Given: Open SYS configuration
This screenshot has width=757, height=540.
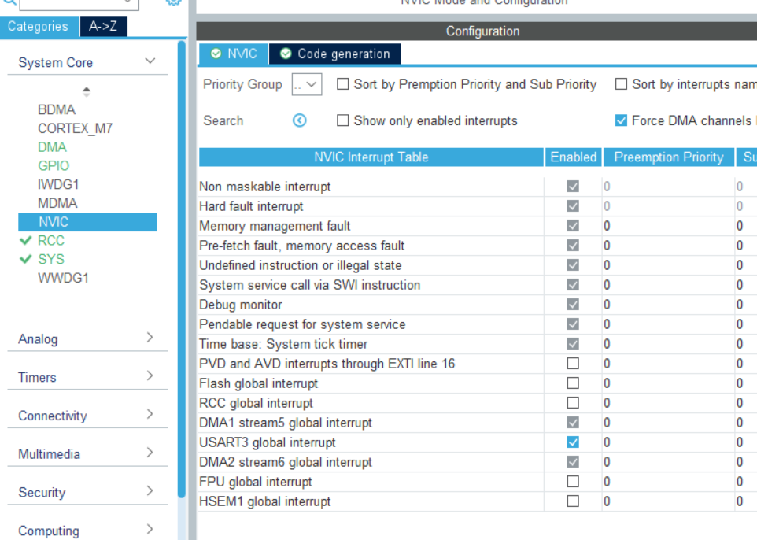Looking at the screenshot, I should pyautogui.click(x=51, y=260).
